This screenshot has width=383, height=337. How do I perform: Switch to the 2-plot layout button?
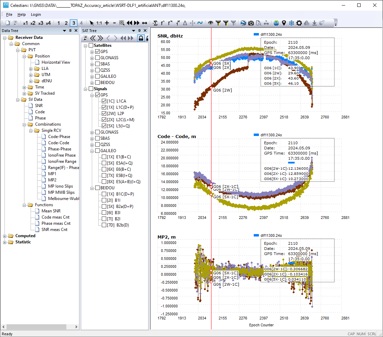(66, 23)
